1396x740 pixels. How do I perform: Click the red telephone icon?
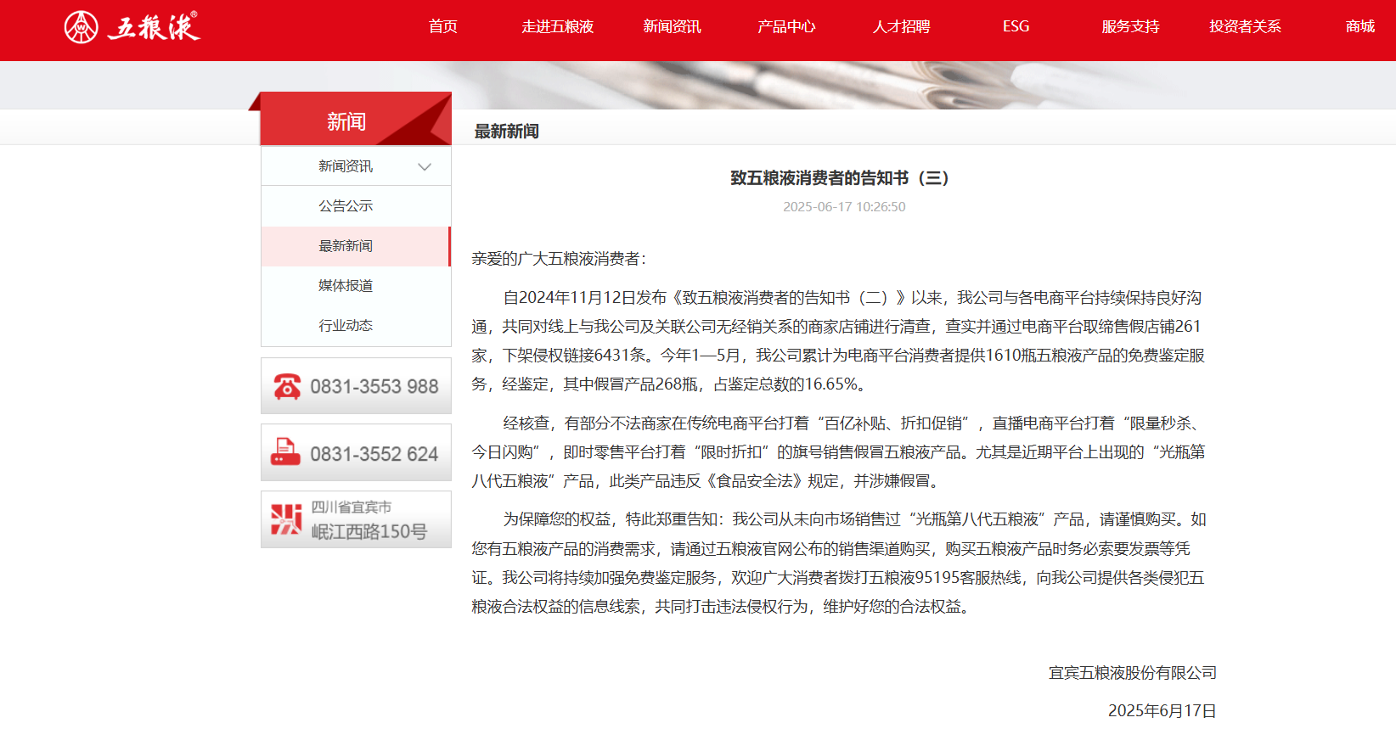click(x=286, y=386)
